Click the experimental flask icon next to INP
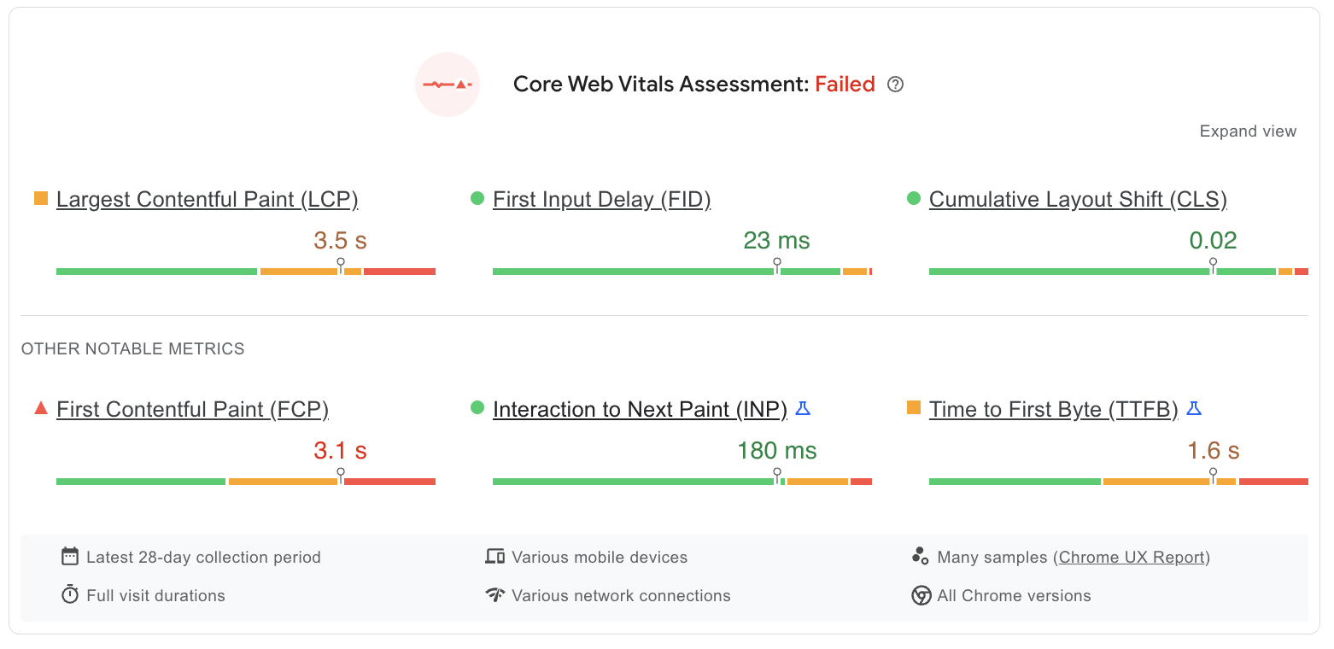The height and width of the screenshot is (649, 1334). [802, 408]
